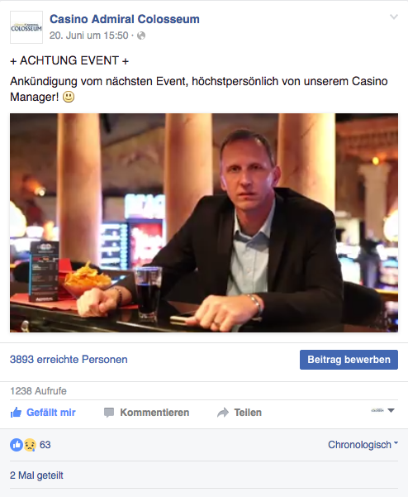Play the casino manager video thumbnail
The image size is (408, 497).
(x=204, y=222)
